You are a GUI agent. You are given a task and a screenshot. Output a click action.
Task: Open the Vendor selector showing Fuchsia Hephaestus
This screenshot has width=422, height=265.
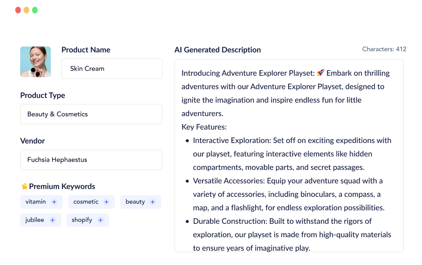(91, 159)
